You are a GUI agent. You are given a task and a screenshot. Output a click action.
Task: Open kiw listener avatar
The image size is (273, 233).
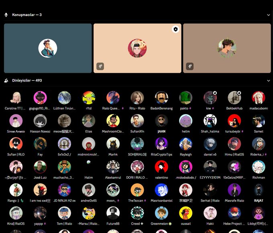[210, 98]
